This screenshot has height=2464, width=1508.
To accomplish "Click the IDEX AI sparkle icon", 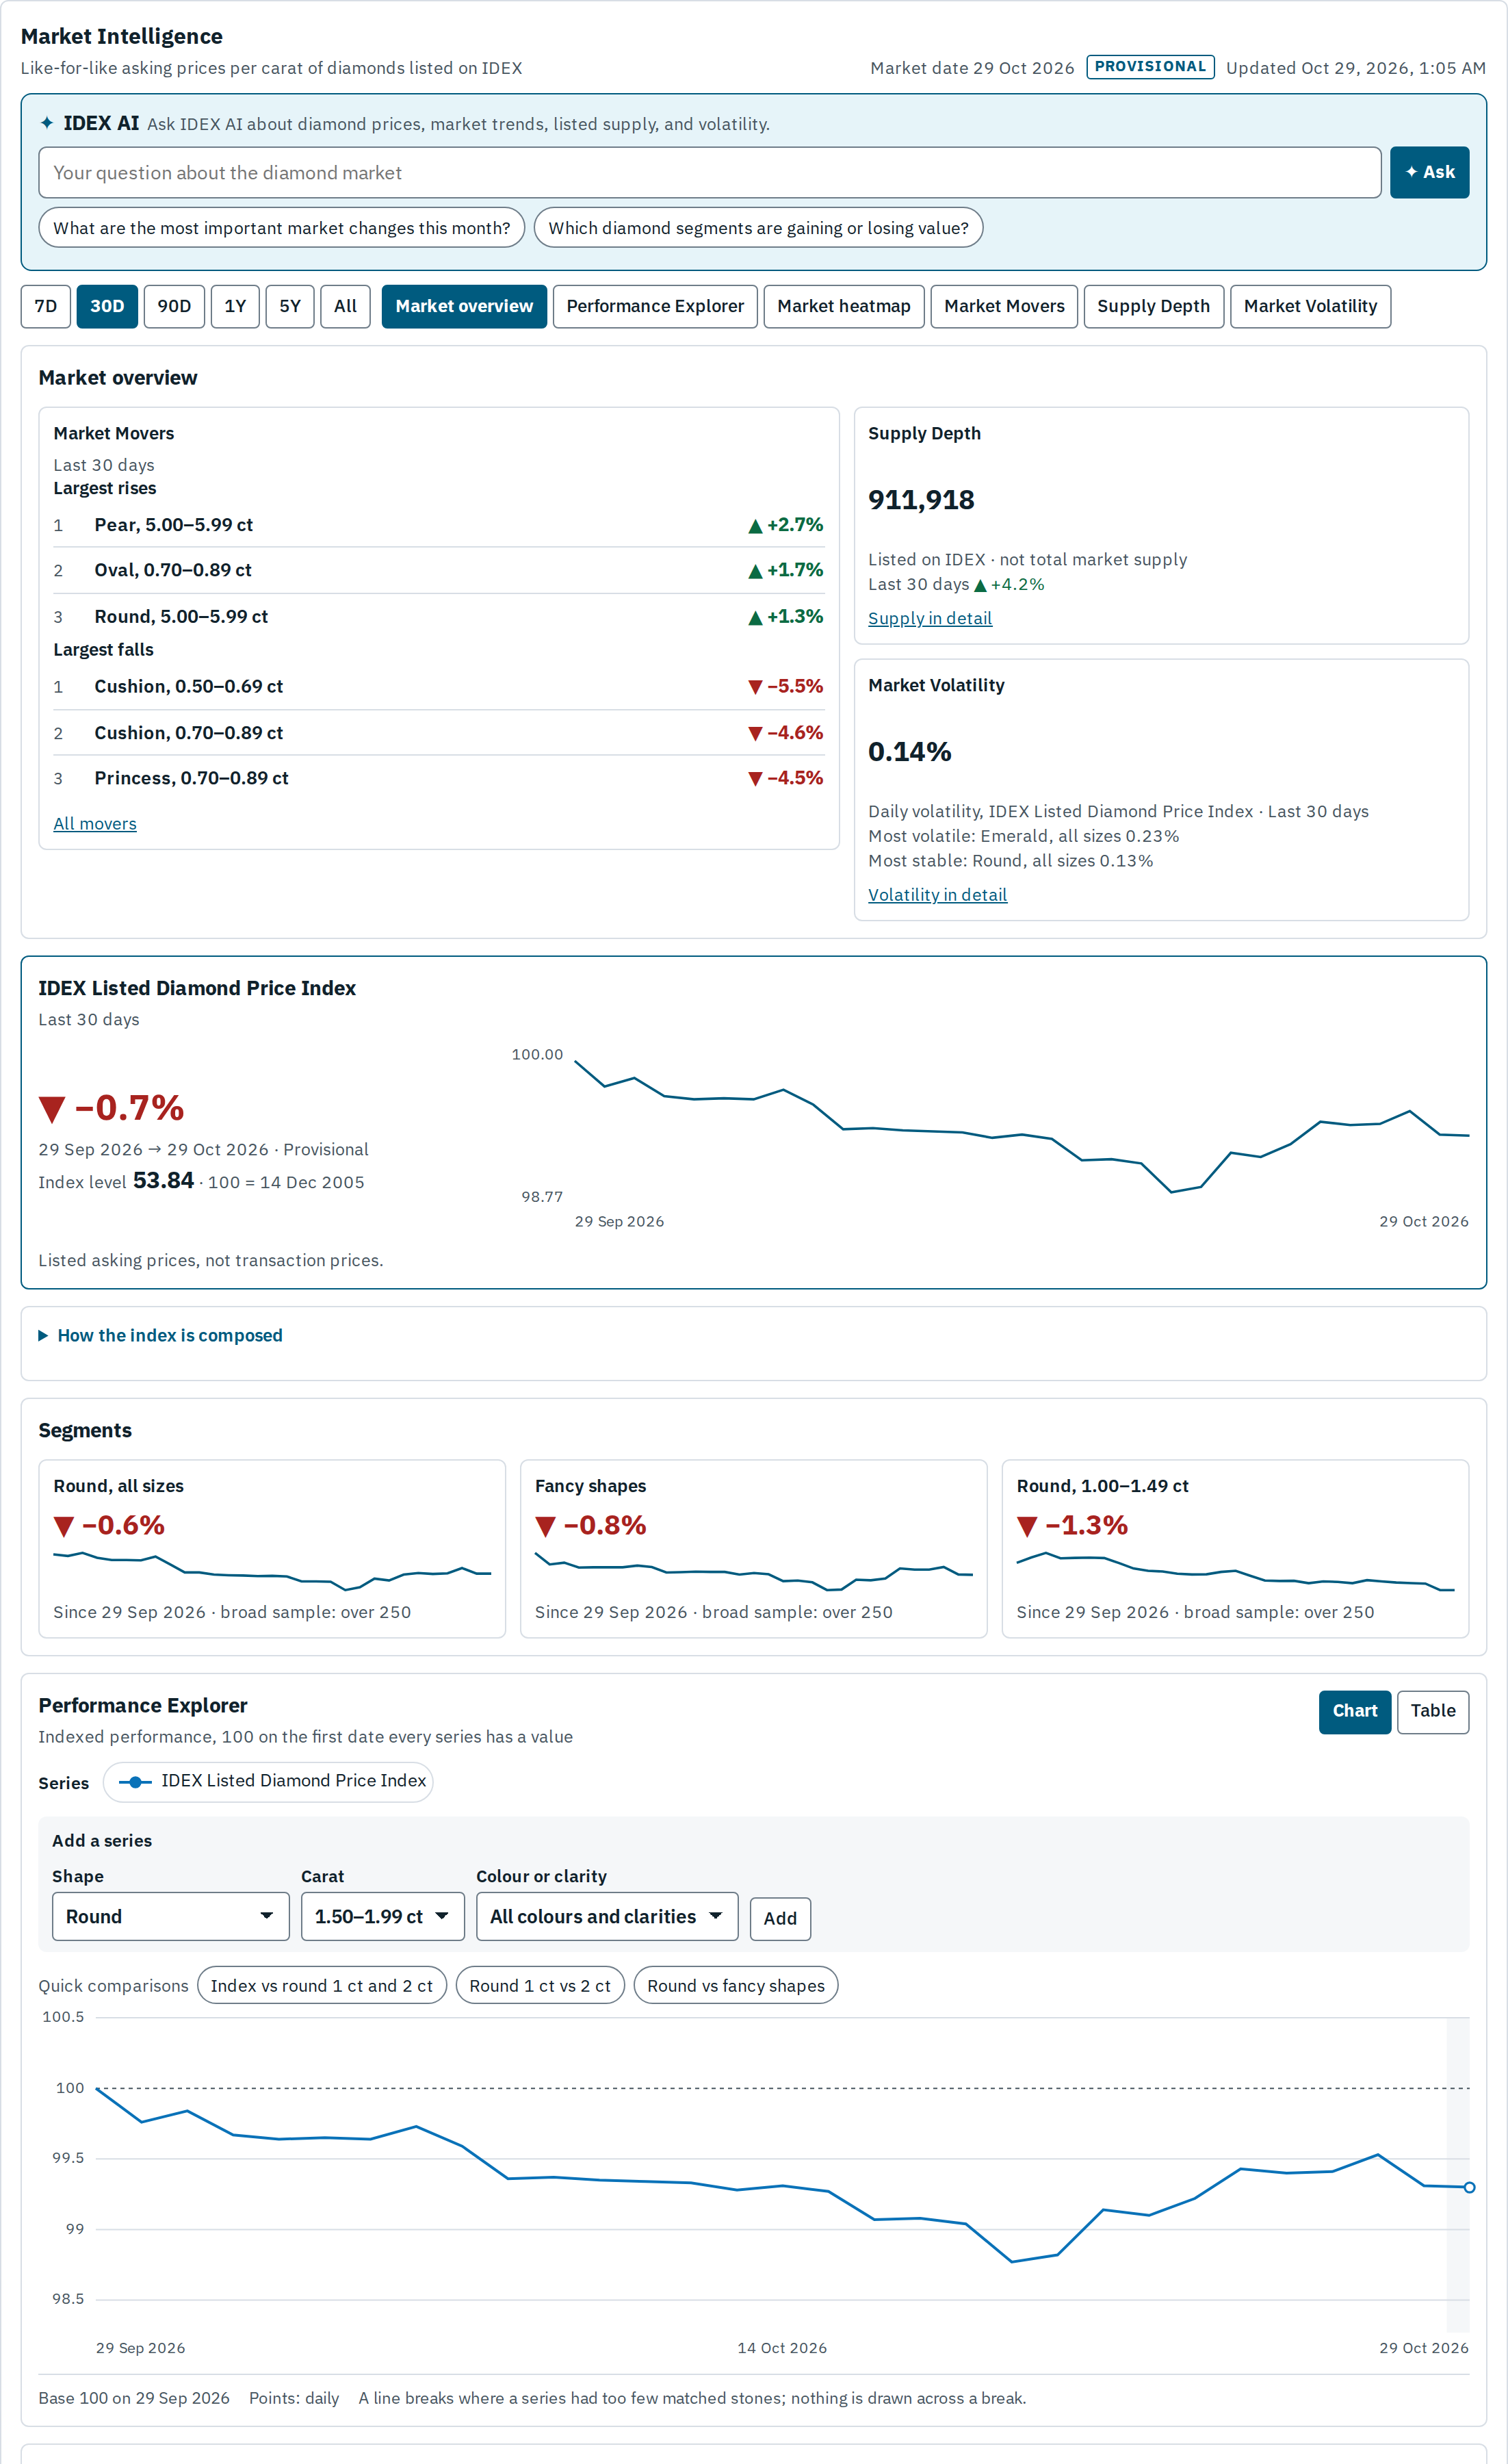I will 47,123.
